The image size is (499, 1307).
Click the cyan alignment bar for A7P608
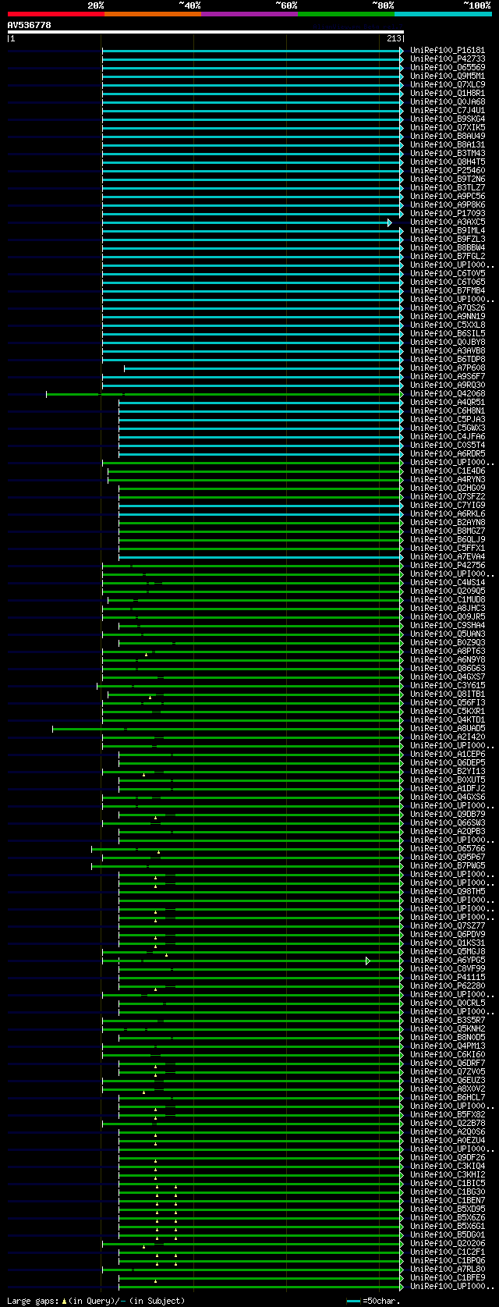[x=264, y=368]
